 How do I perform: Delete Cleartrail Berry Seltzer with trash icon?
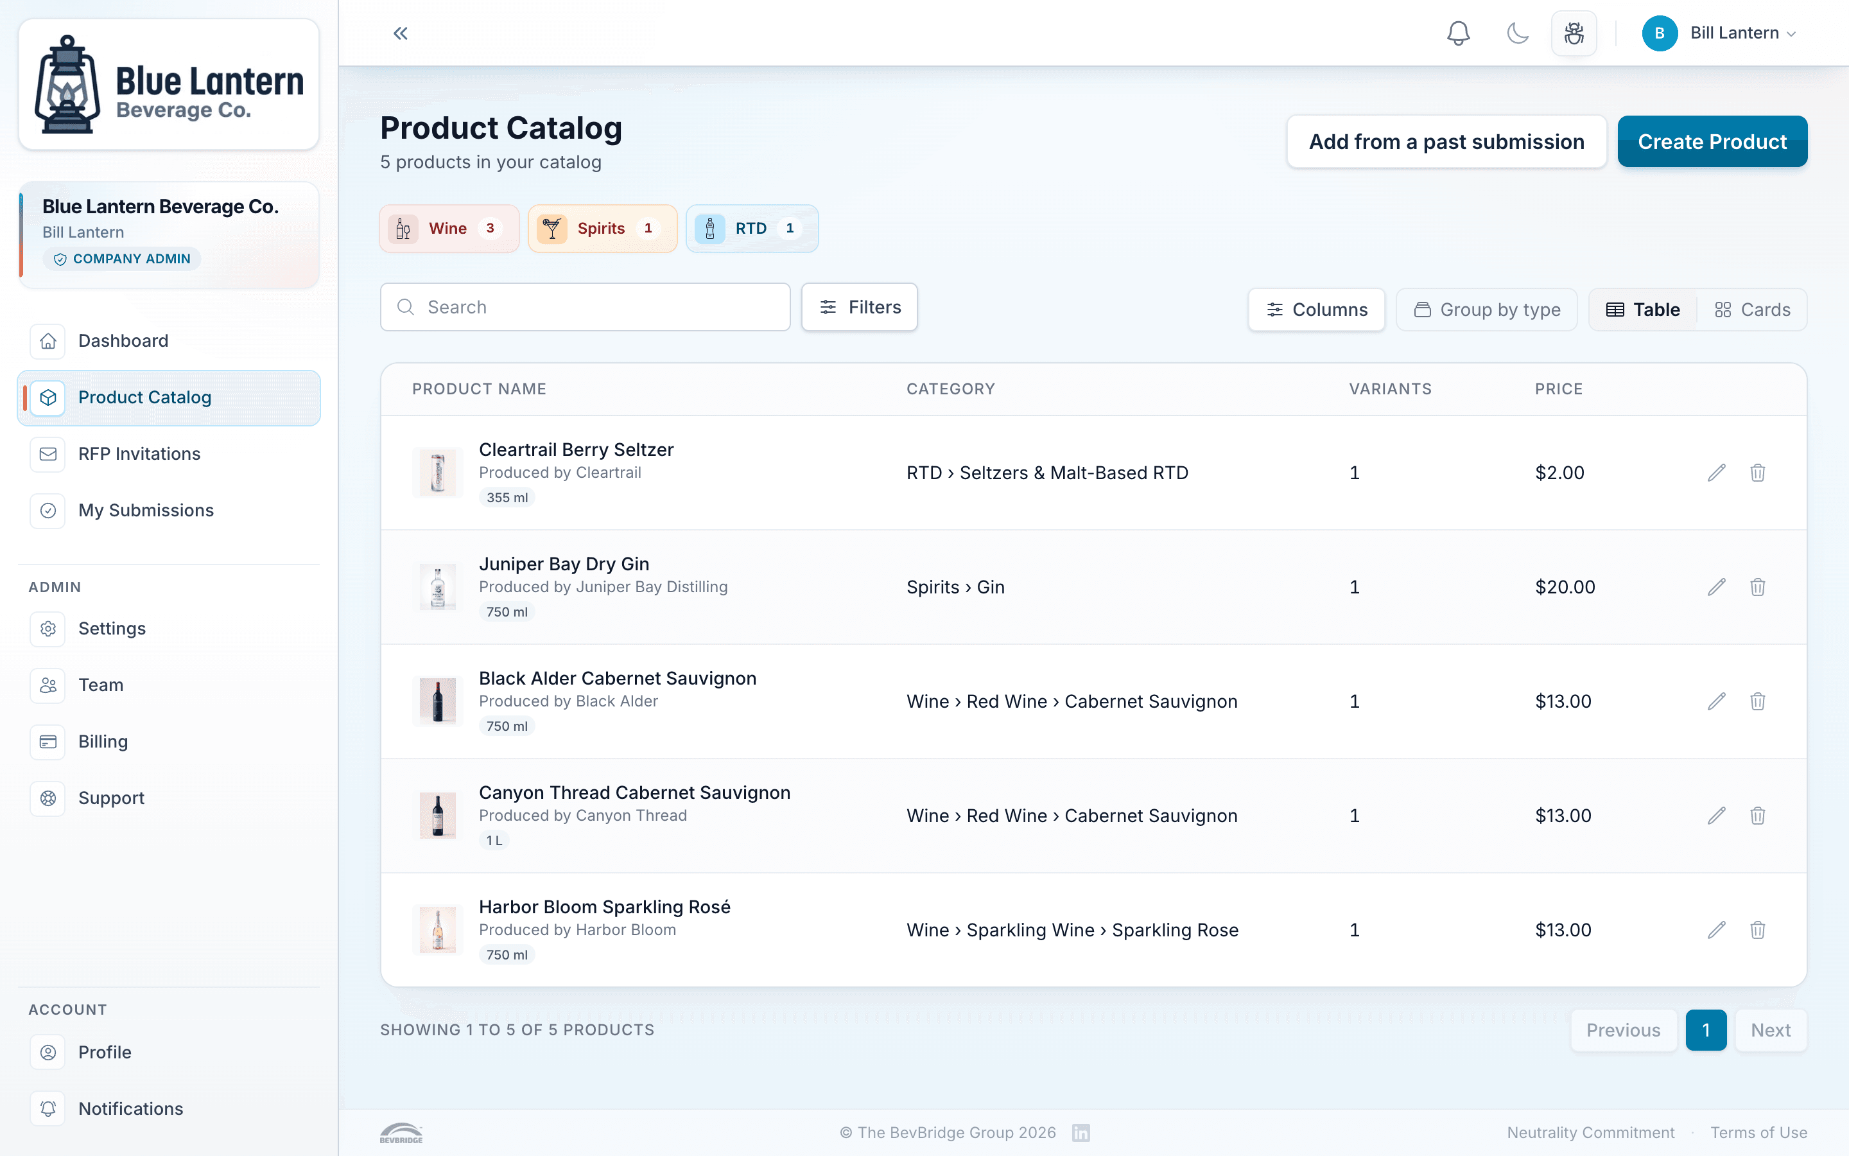(1757, 473)
